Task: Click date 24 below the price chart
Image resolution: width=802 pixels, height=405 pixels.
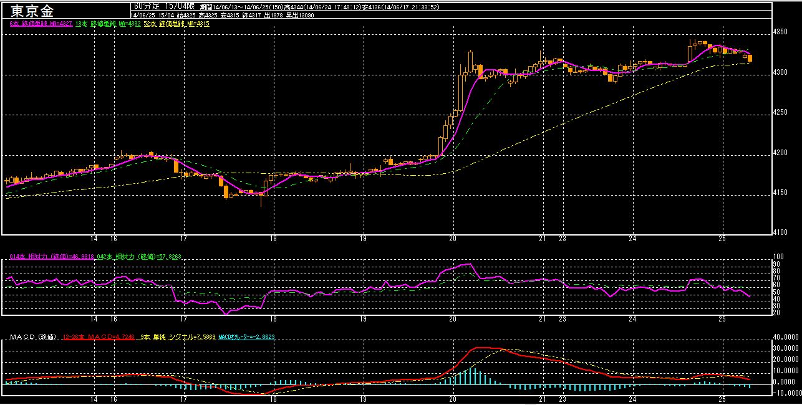Action: click(x=632, y=239)
